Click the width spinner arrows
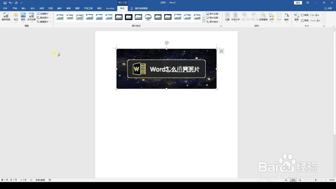This screenshot has width=336, height=189. (322, 20)
